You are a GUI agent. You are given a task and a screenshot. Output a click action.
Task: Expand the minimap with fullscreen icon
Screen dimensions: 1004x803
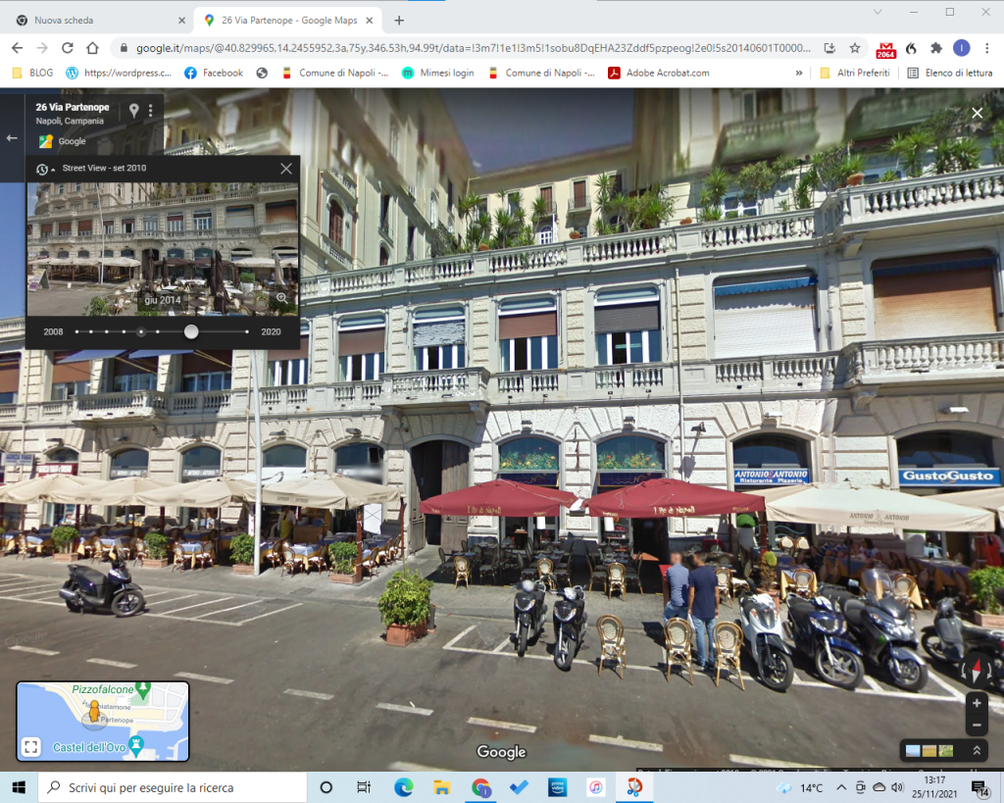(x=31, y=747)
